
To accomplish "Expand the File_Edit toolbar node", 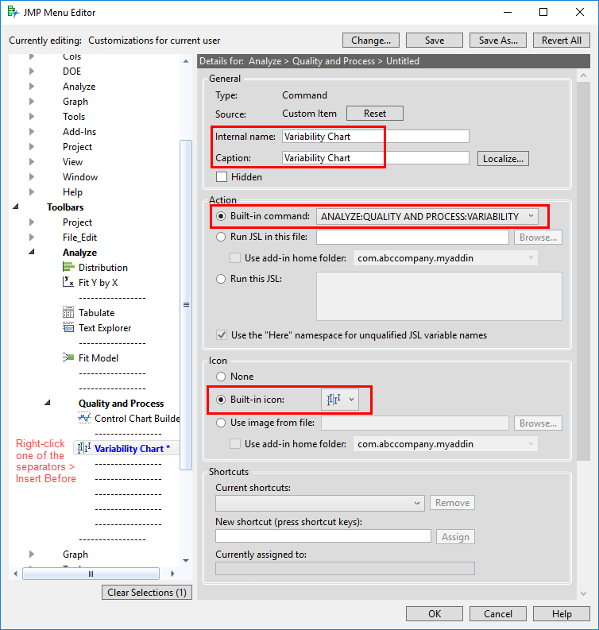I will pyautogui.click(x=32, y=237).
